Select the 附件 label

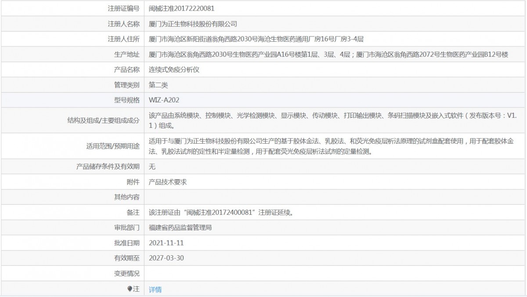[x=134, y=182]
